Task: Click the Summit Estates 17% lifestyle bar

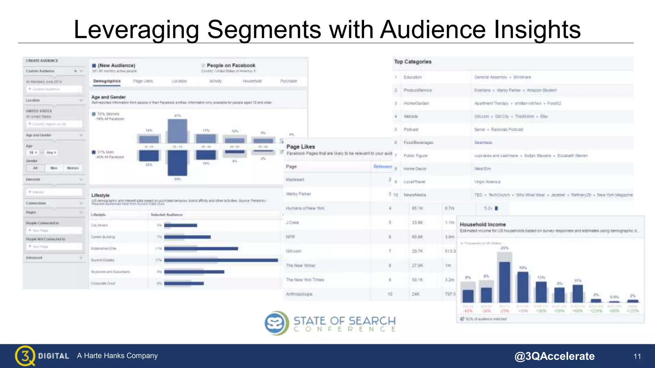Action: tap(221, 260)
